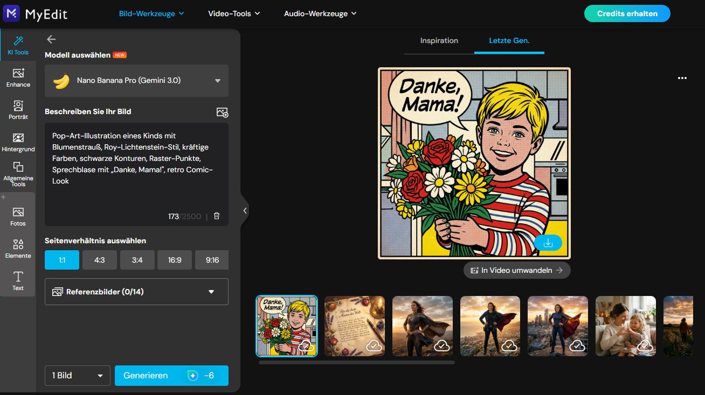Viewport: 705px width, 395px height.
Task: Open the Porträt tool
Action: click(x=18, y=109)
